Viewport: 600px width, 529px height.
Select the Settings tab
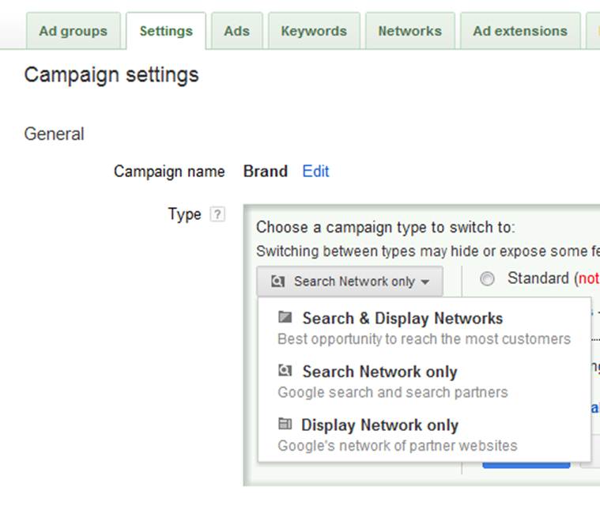(x=166, y=31)
